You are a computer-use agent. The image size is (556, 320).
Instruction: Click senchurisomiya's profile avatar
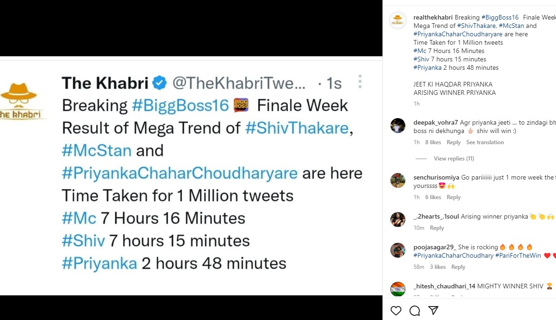[398, 180]
